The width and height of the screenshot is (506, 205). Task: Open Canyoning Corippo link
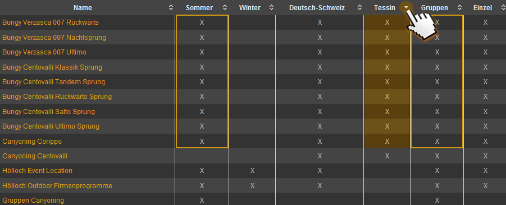pyautogui.click(x=32, y=142)
